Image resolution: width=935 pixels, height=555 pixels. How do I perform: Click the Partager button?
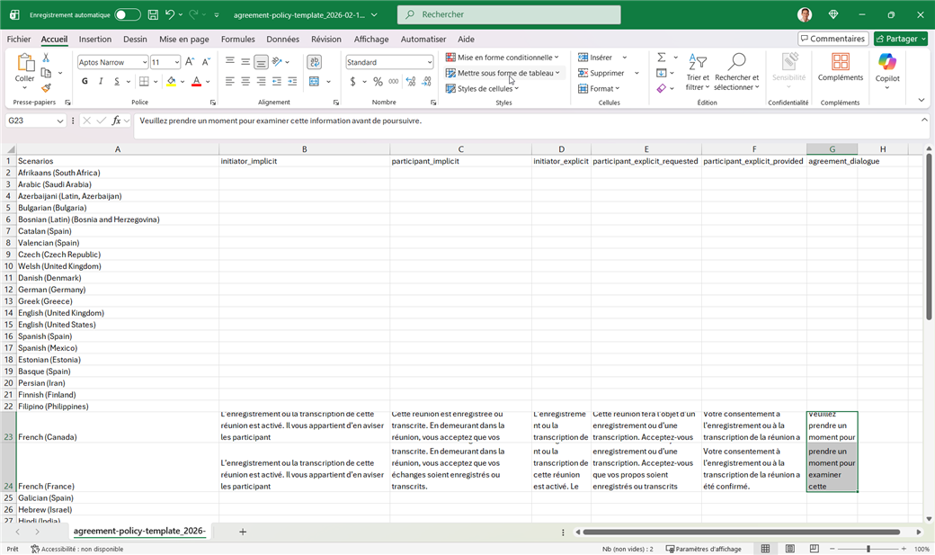click(900, 39)
